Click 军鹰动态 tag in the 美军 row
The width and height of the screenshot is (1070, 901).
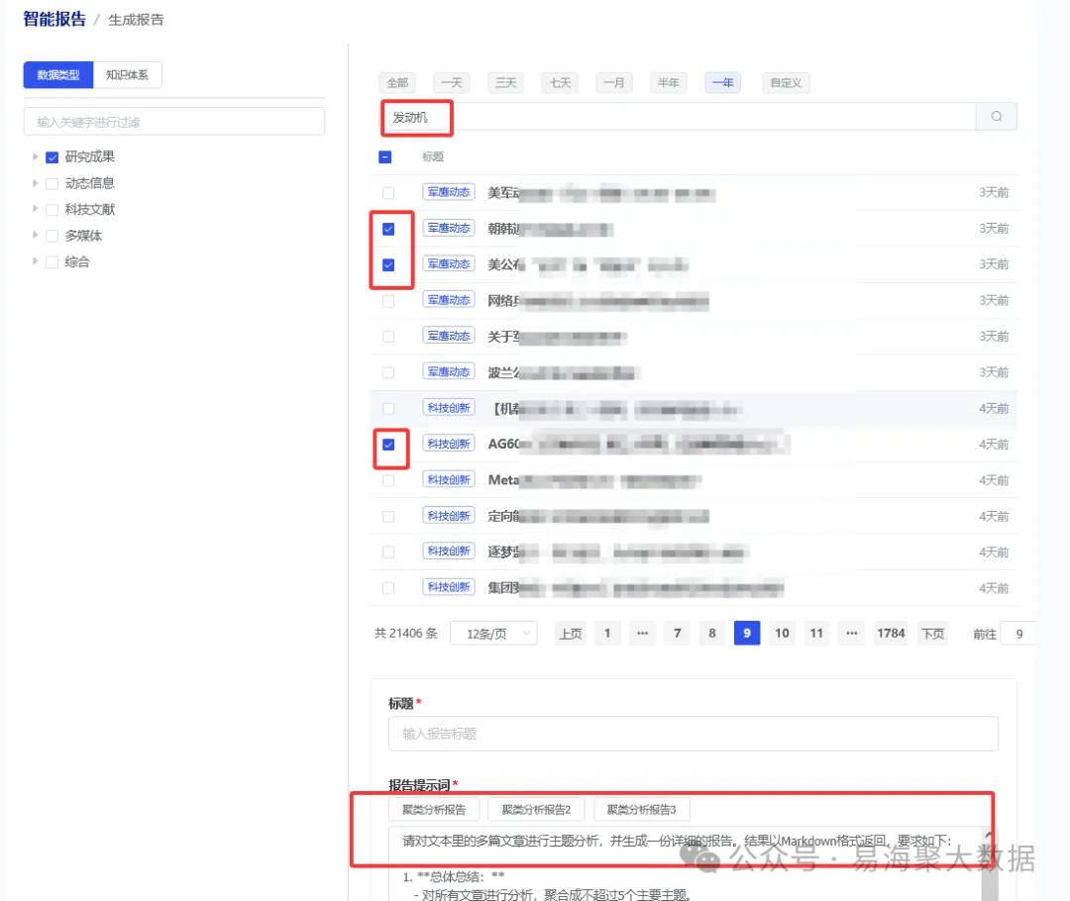click(x=449, y=192)
